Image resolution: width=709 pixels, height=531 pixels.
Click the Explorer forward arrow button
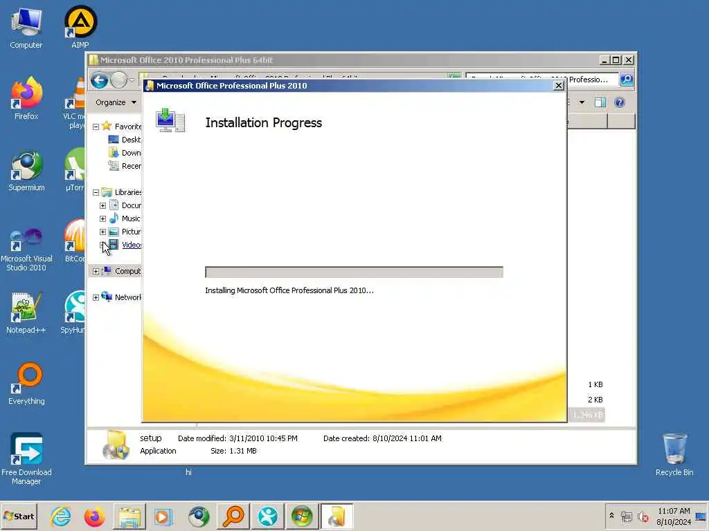(118, 80)
